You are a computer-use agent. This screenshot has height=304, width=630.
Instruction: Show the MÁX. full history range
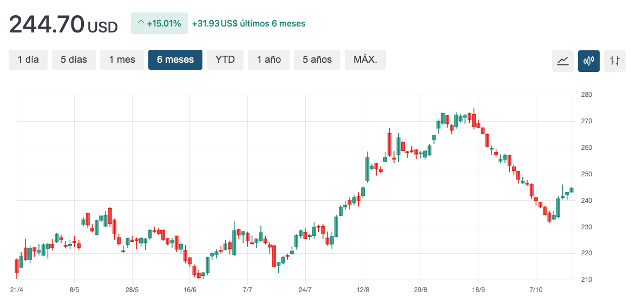pos(365,60)
